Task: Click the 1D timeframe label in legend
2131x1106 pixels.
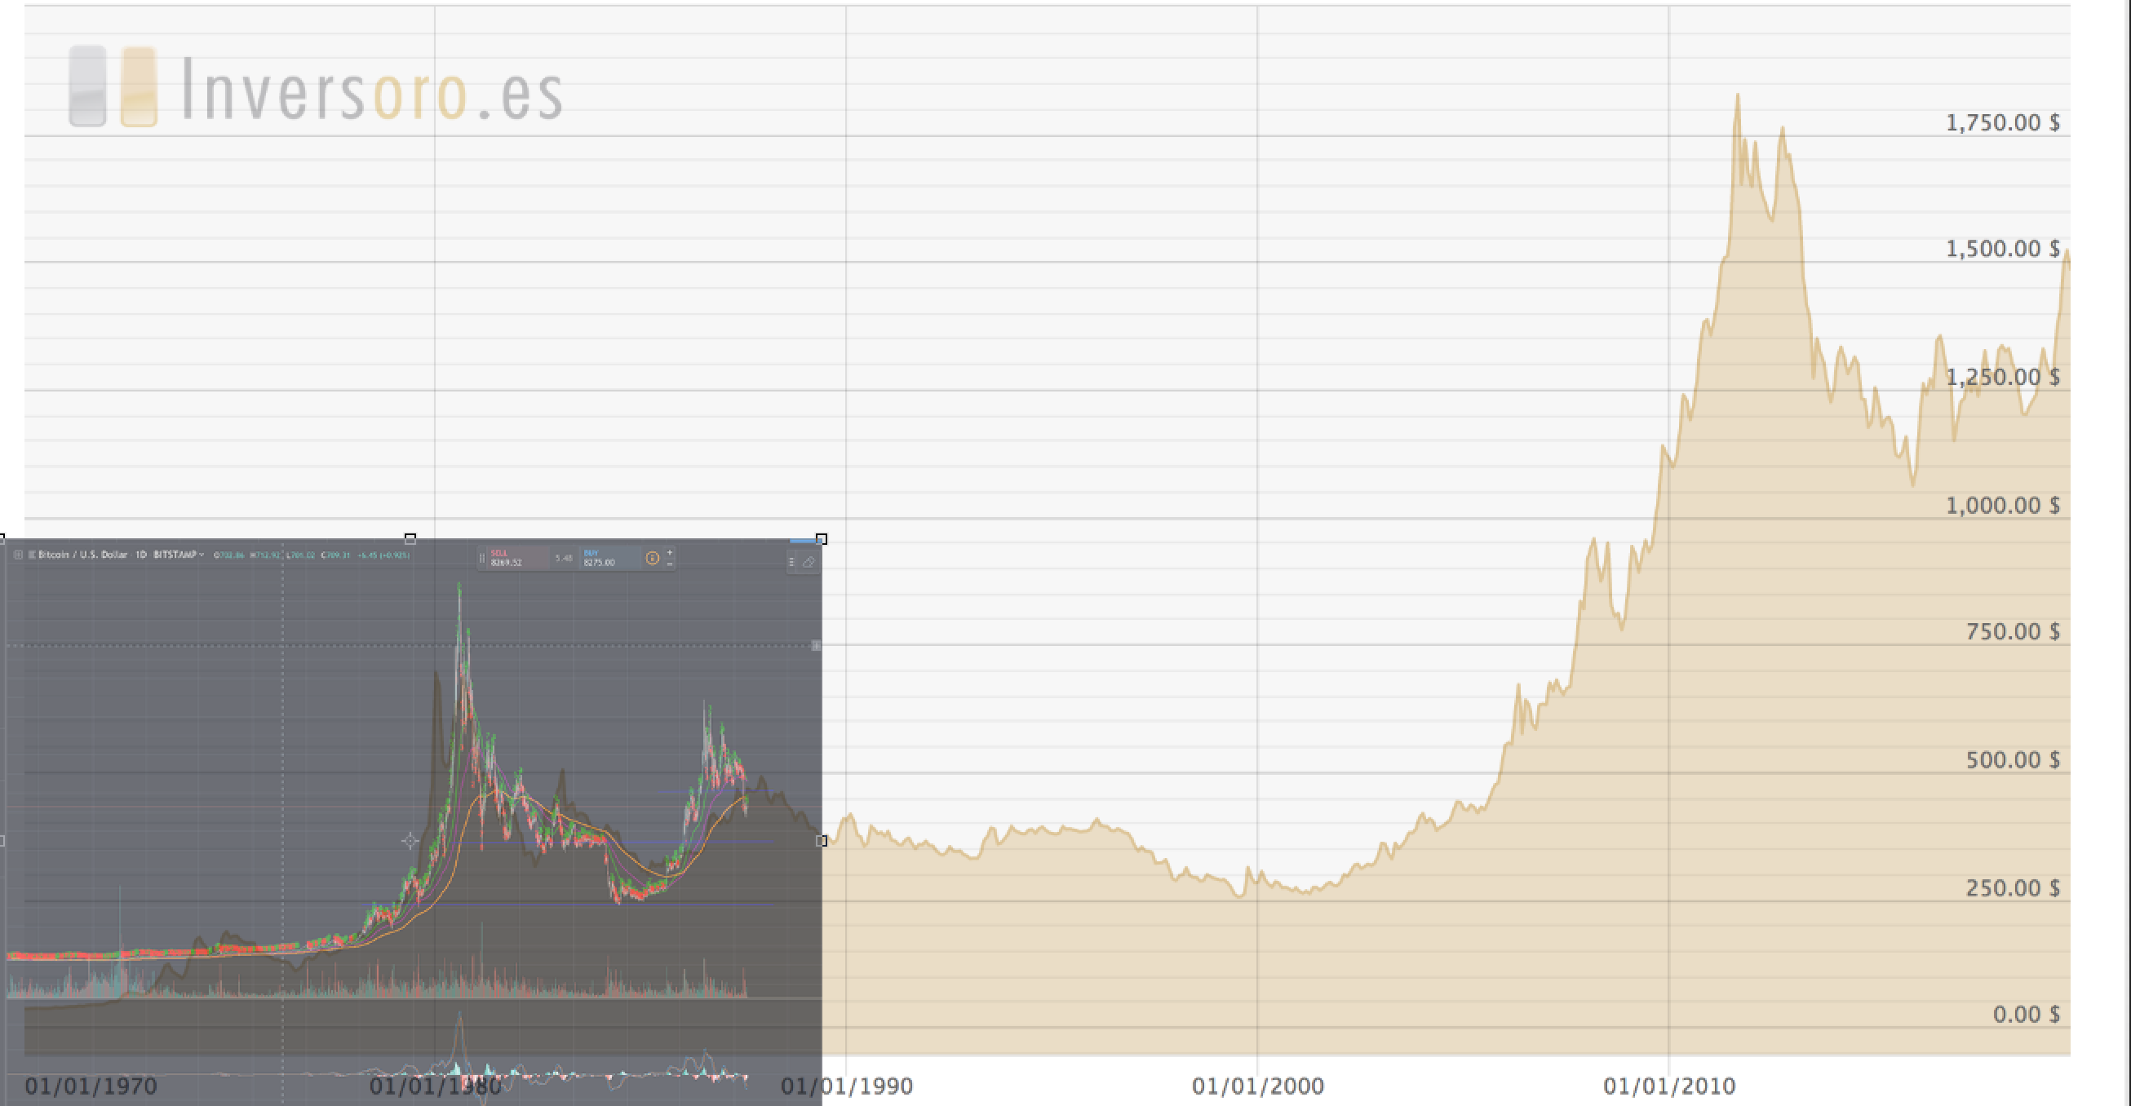Action: [140, 555]
